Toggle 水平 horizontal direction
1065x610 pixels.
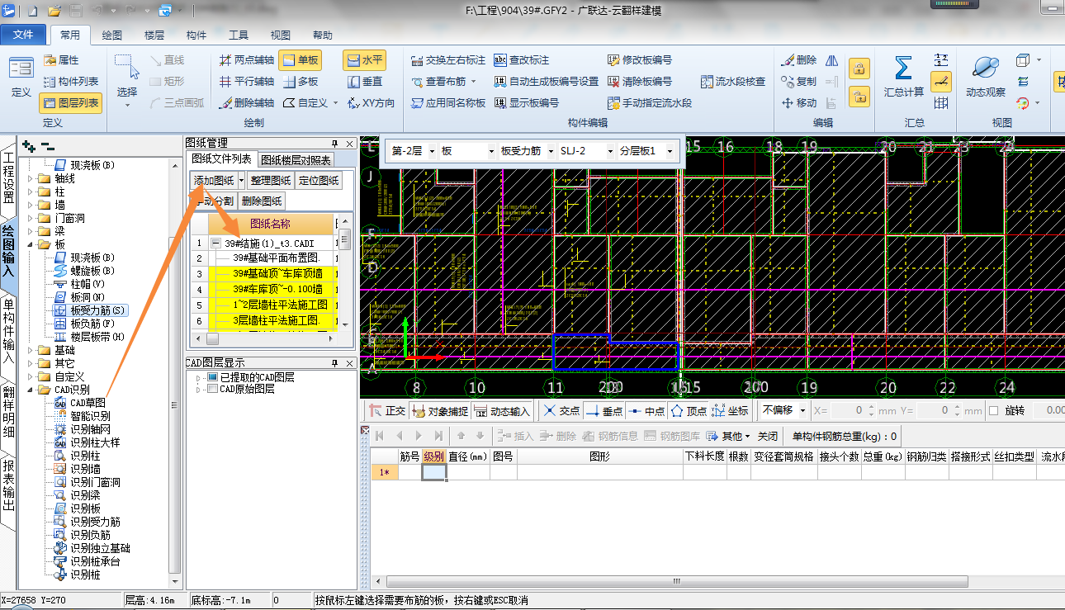coord(364,60)
